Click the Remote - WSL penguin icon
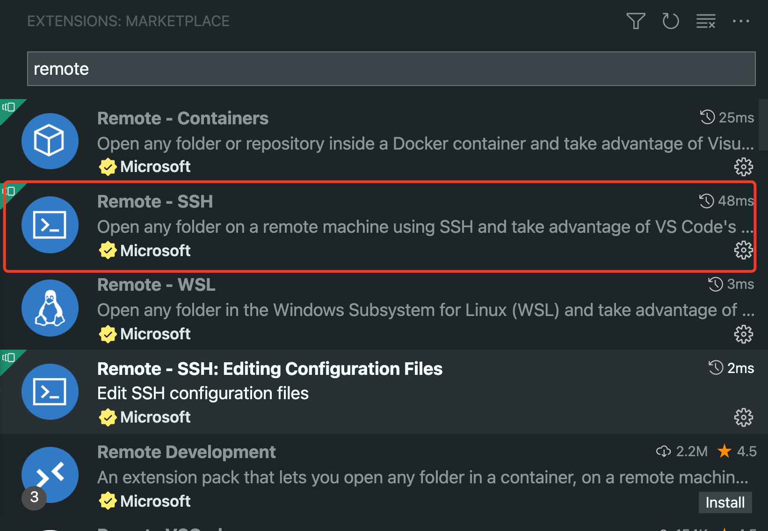The width and height of the screenshot is (768, 531). coord(50,308)
